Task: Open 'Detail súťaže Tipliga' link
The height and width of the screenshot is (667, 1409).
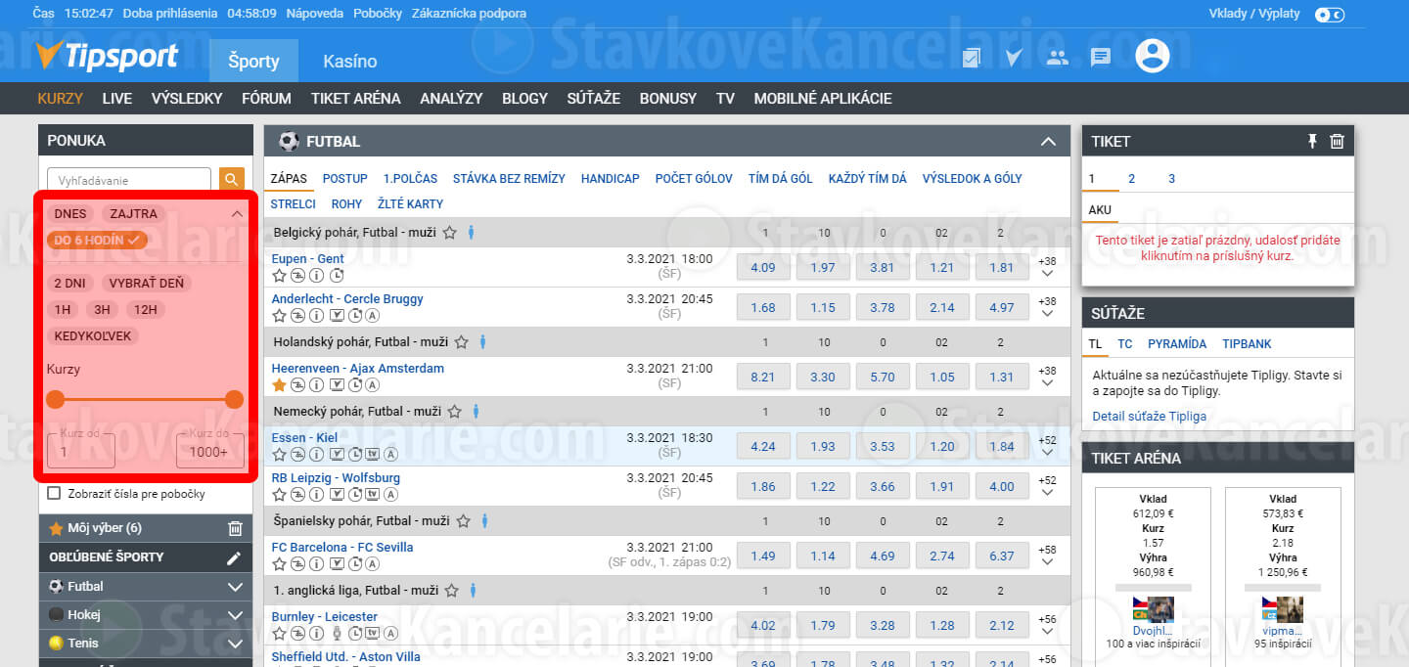Action: point(1150,416)
